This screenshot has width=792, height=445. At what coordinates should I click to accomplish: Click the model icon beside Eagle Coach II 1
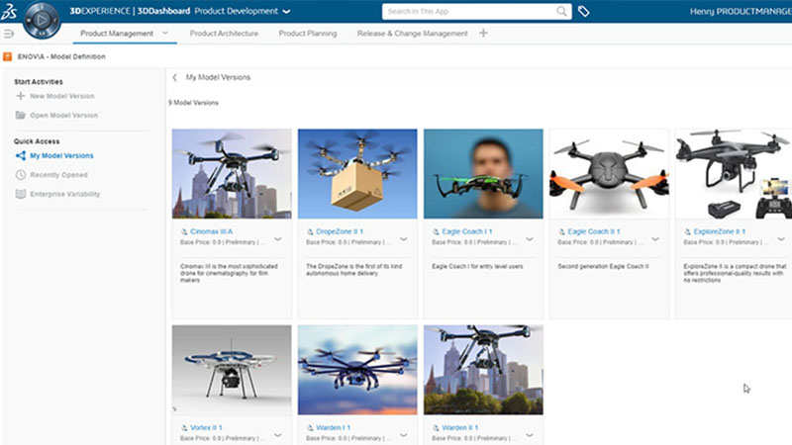561,231
